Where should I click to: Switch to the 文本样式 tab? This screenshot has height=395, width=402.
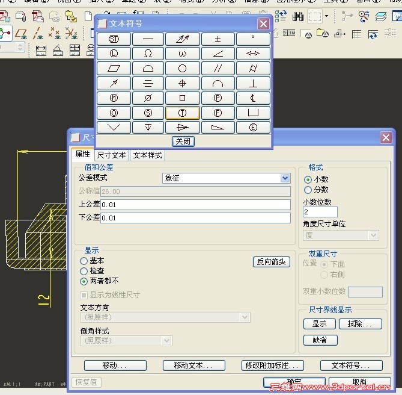point(147,155)
